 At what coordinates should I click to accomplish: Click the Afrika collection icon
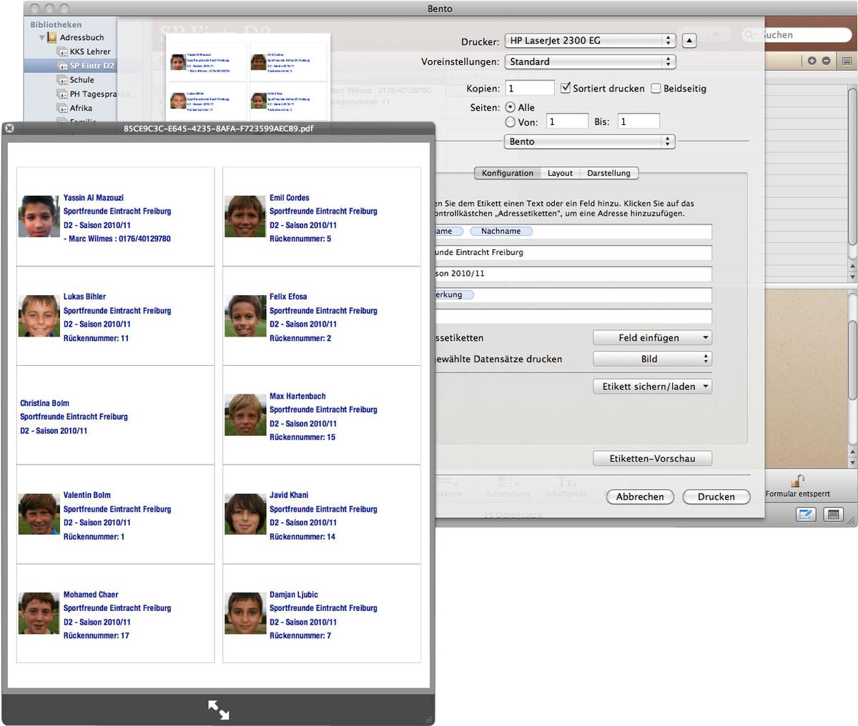[x=63, y=108]
